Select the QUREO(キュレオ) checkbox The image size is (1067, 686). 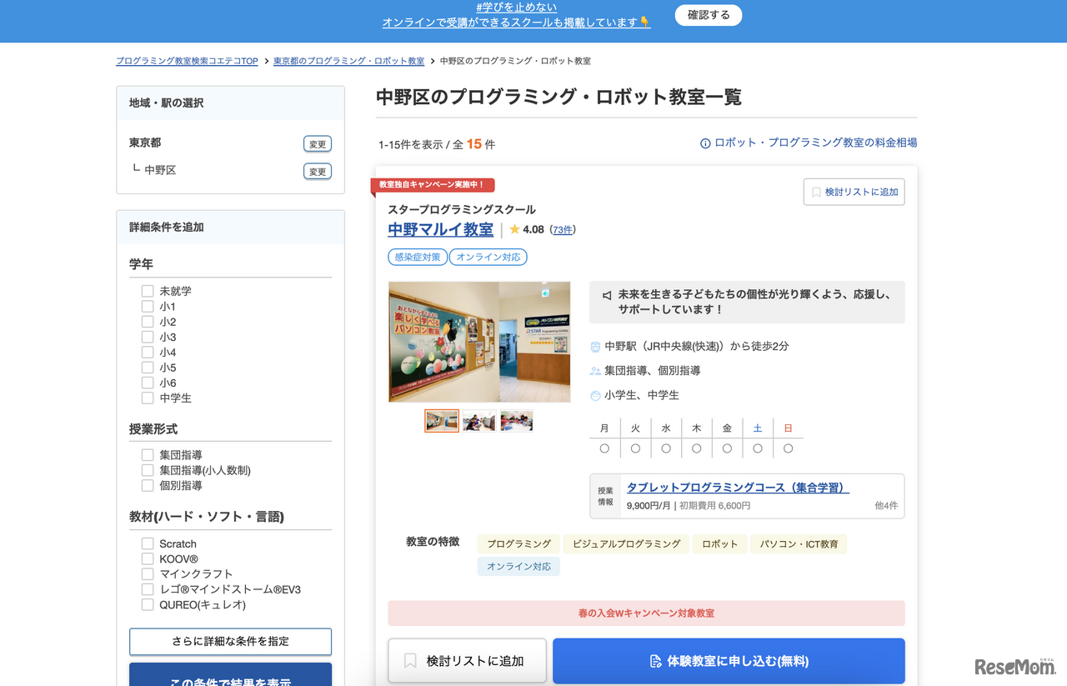pos(148,604)
